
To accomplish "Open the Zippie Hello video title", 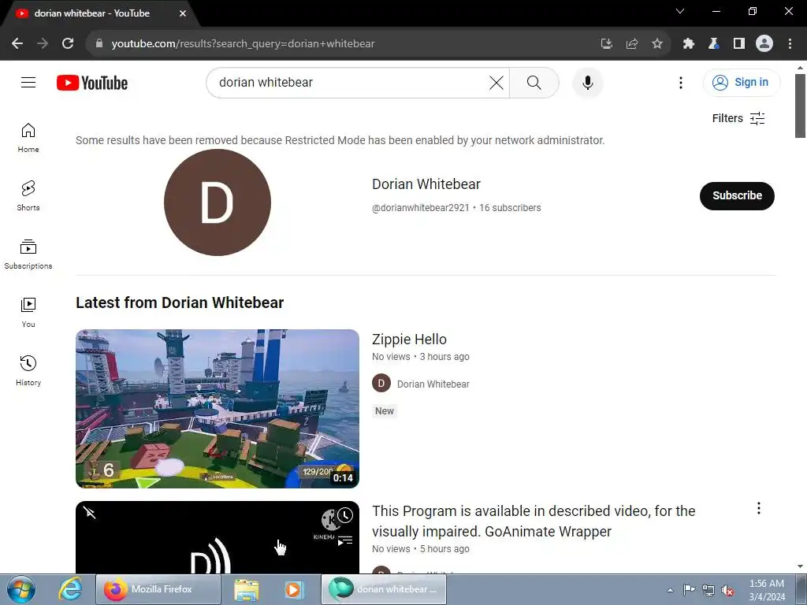I will point(409,340).
